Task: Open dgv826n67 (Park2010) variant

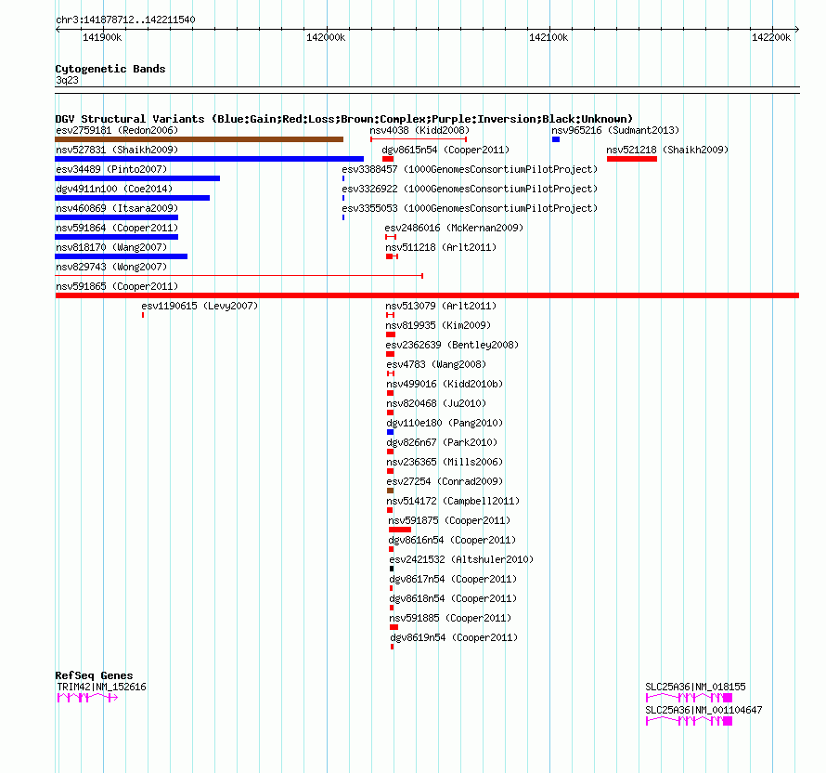Action: [442, 442]
